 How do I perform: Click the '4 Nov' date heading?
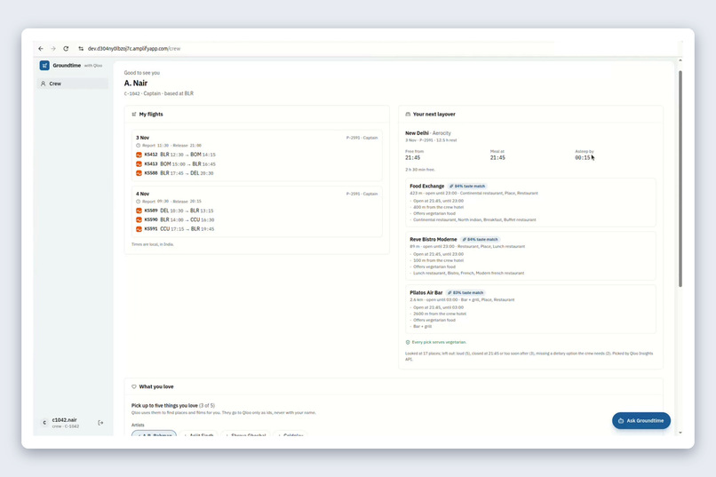click(x=142, y=194)
